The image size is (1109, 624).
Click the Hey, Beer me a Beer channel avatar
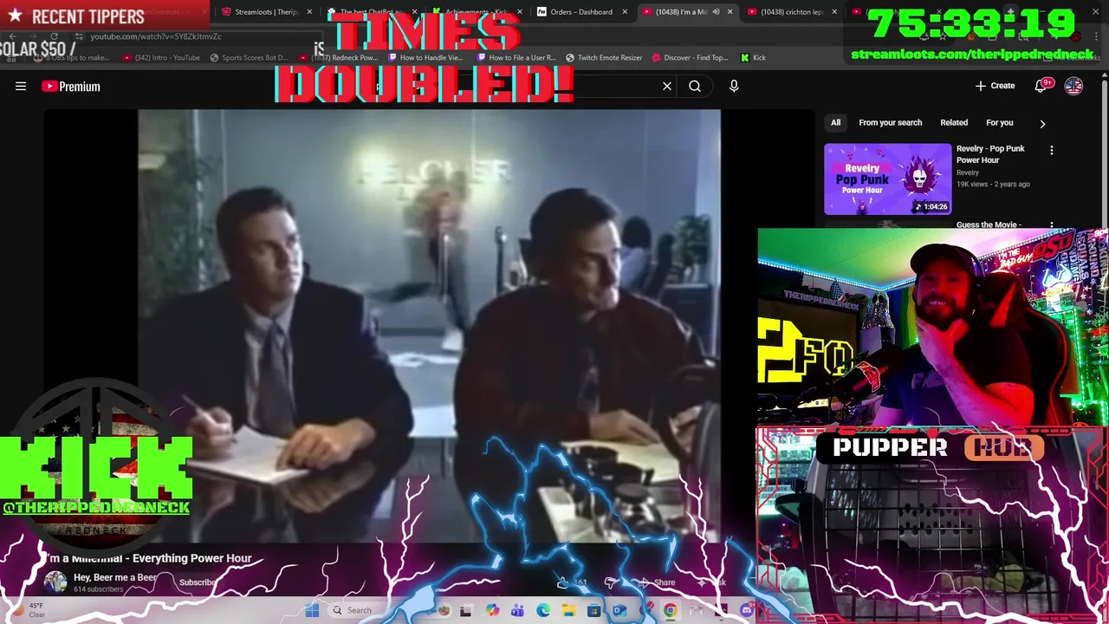point(55,582)
